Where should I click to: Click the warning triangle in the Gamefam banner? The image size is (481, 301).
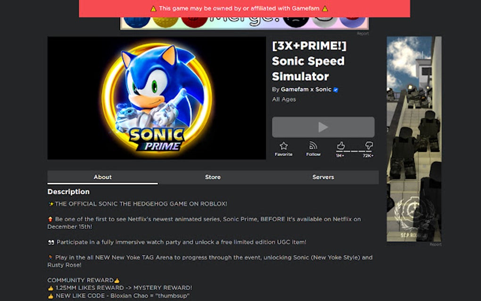(153, 8)
